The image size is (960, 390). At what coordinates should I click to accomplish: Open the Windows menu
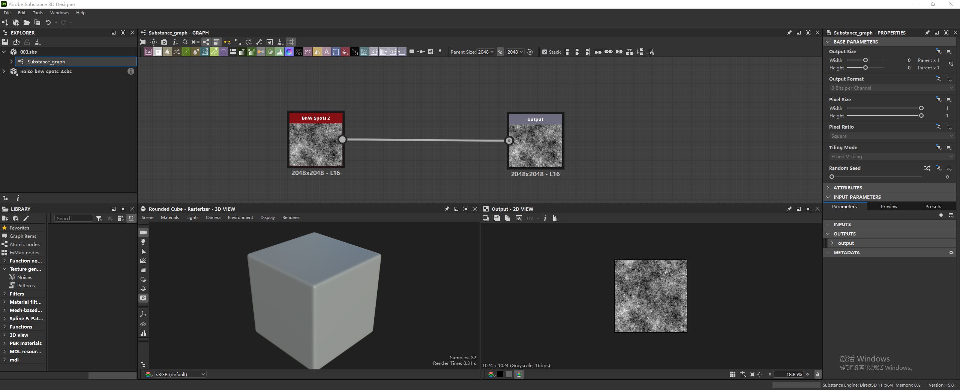tap(59, 13)
